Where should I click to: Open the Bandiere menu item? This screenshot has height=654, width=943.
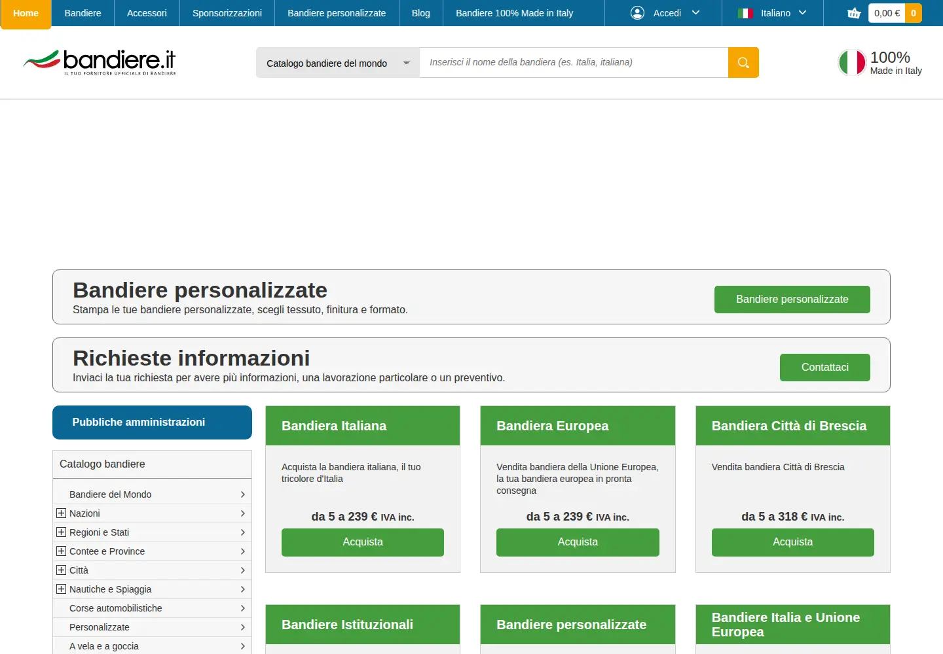coord(83,13)
